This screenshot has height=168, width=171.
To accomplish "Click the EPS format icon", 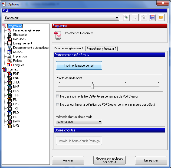I will (x=9, y=104).
